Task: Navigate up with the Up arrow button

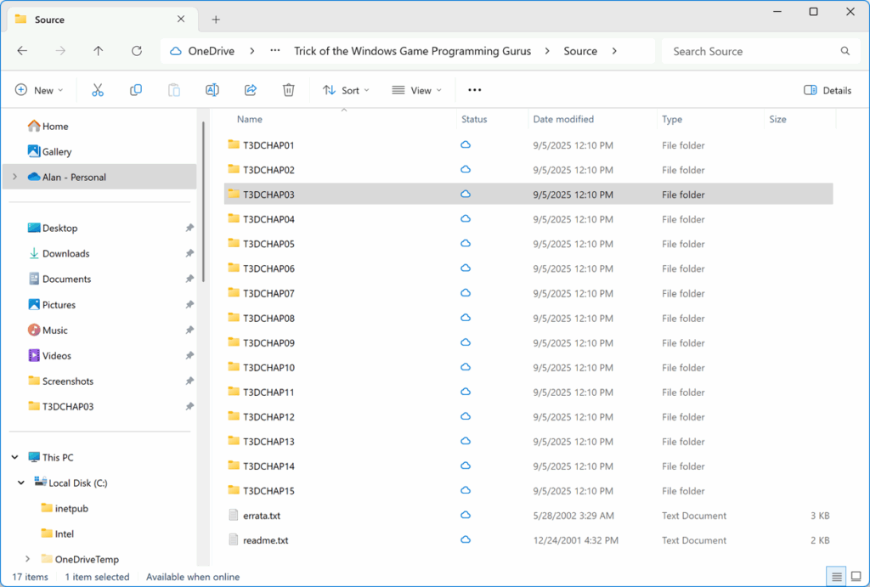Action: (x=98, y=51)
